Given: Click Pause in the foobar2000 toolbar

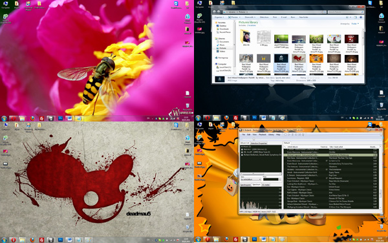Looking at the screenshot, I should tap(292, 134).
